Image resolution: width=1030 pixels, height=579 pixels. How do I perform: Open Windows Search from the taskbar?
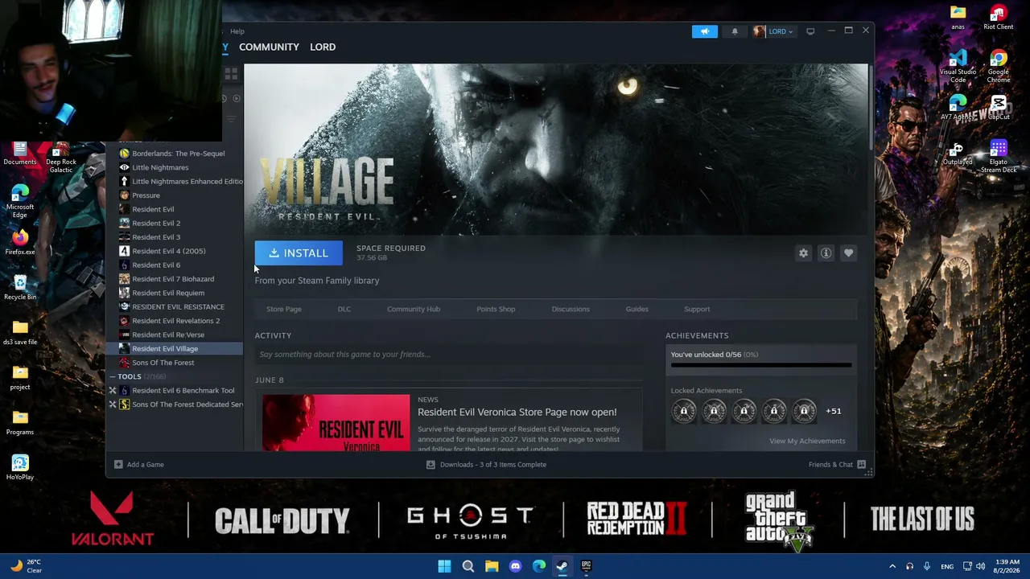point(468,566)
